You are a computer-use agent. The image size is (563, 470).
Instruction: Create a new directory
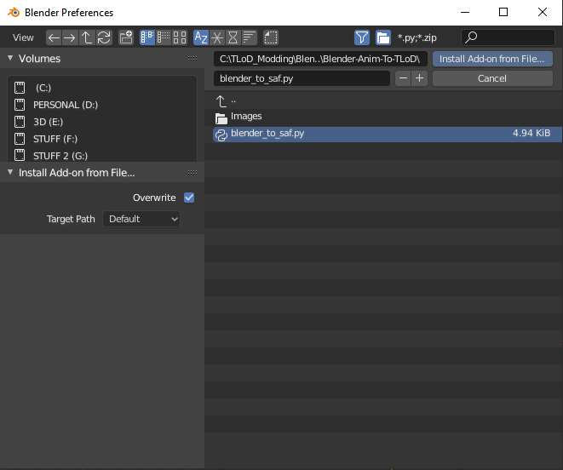point(126,37)
